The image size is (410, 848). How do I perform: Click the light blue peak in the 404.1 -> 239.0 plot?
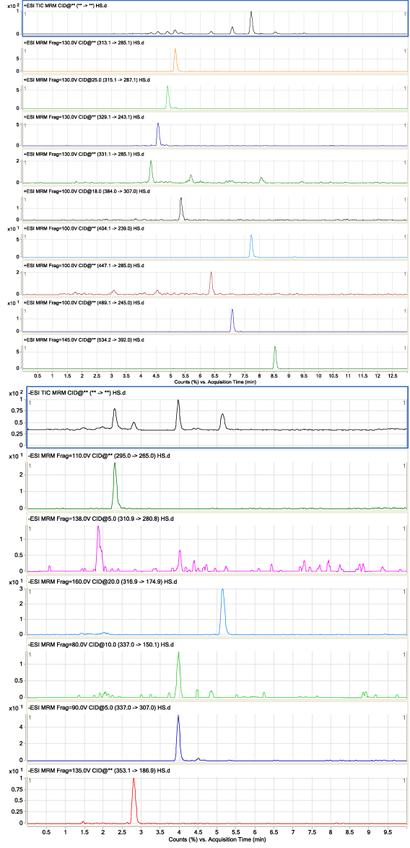251,246
